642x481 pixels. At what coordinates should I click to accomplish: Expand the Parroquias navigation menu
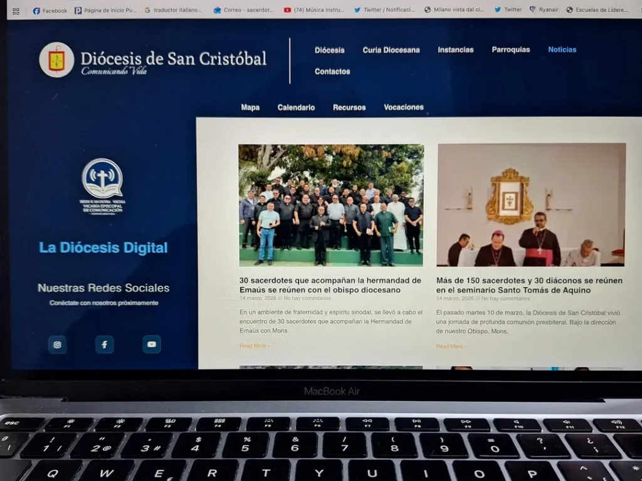coord(510,49)
